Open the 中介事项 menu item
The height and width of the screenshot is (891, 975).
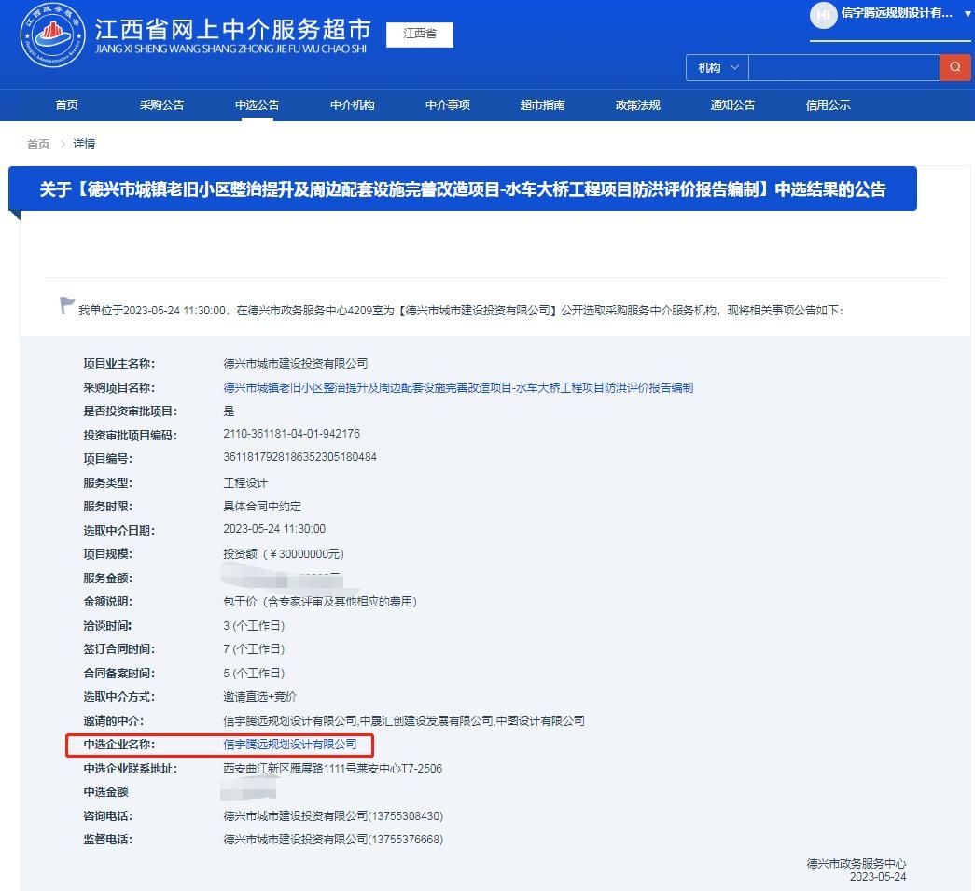(447, 105)
